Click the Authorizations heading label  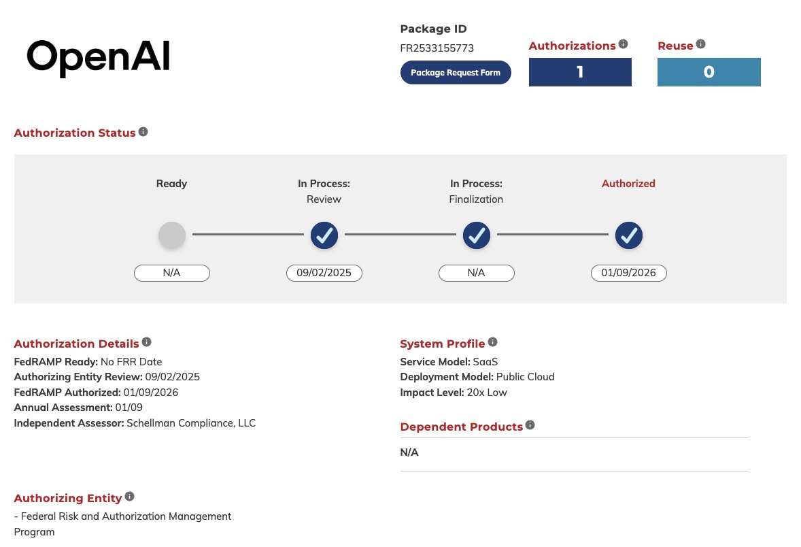coord(572,46)
